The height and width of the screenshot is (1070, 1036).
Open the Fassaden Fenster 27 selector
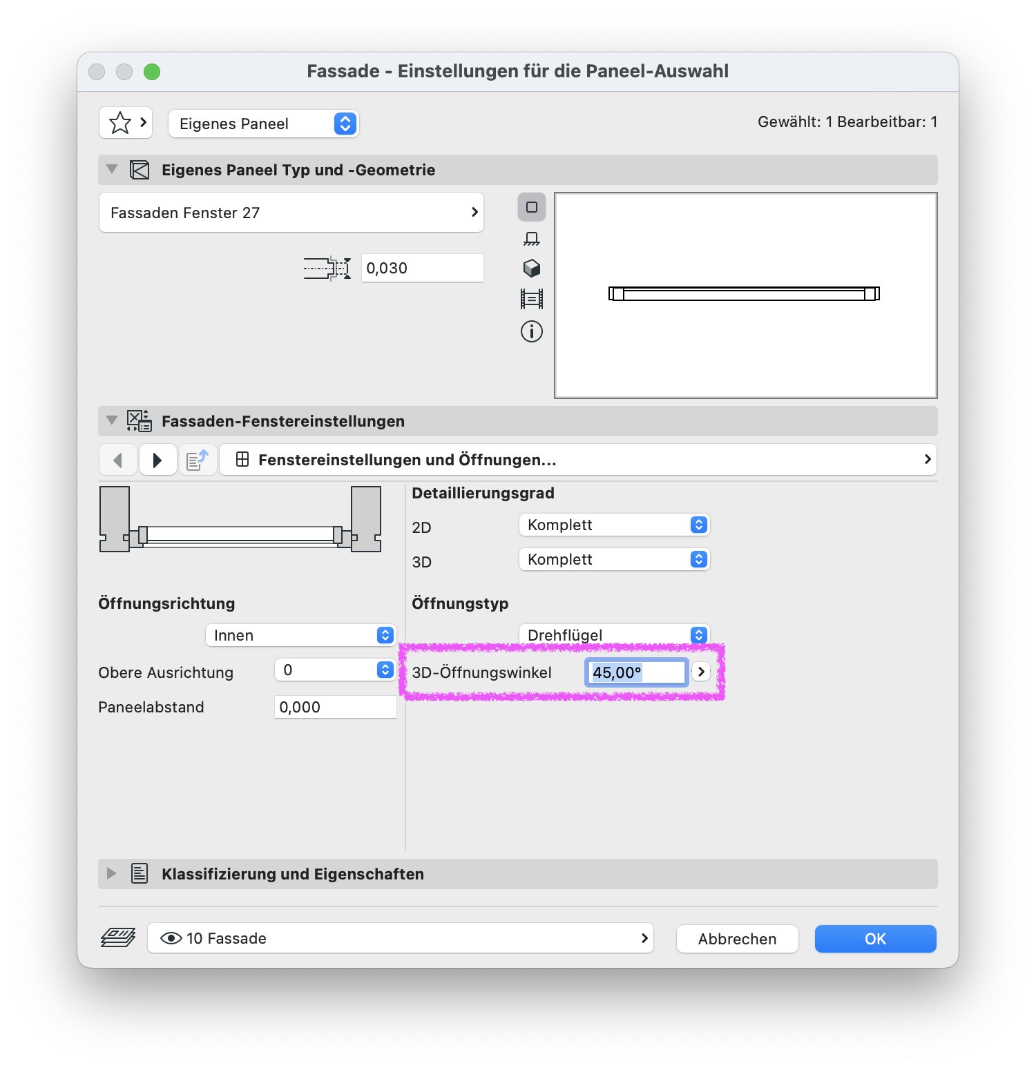pyautogui.click(x=291, y=213)
